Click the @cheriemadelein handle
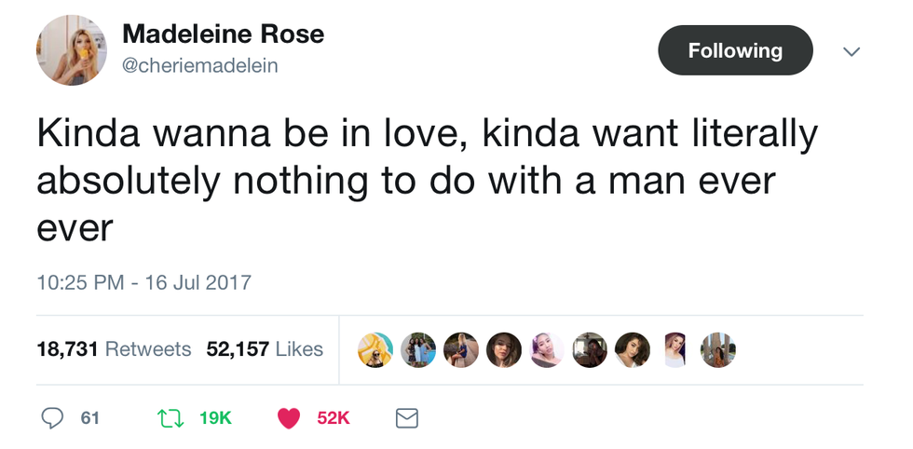 pyautogui.click(x=200, y=66)
